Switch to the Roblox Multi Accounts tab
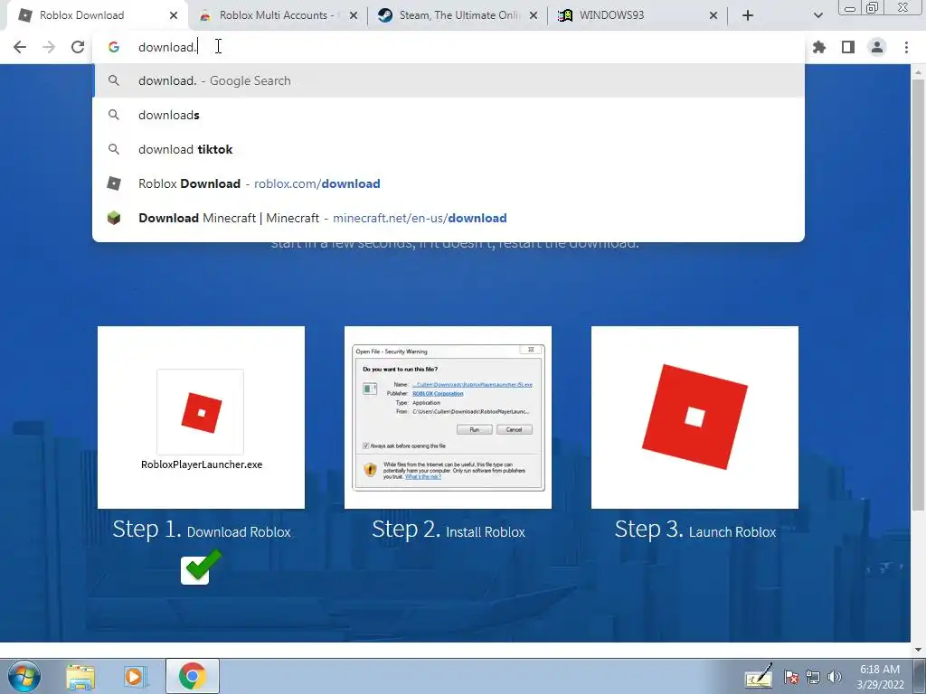Screen dimensions: 926x694 (x=278, y=15)
